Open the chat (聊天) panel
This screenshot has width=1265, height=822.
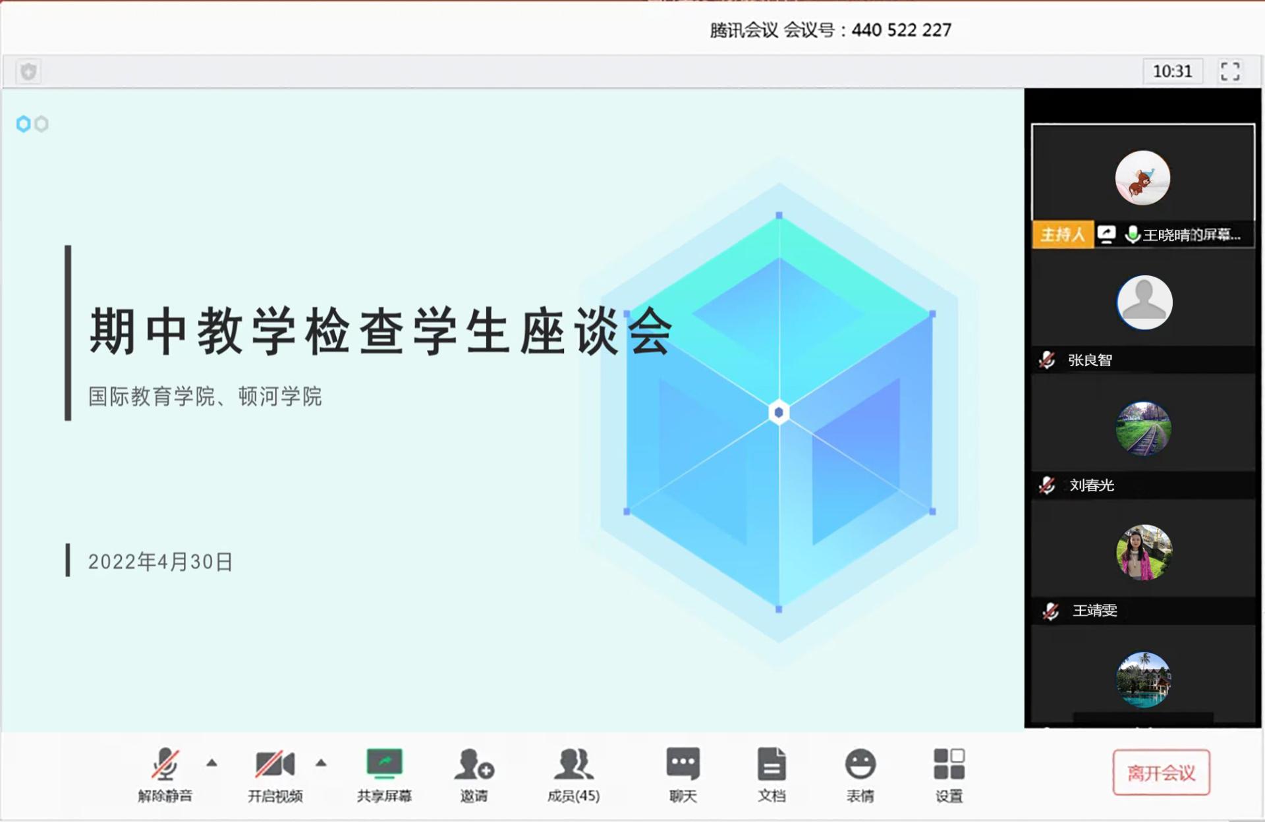tap(683, 775)
